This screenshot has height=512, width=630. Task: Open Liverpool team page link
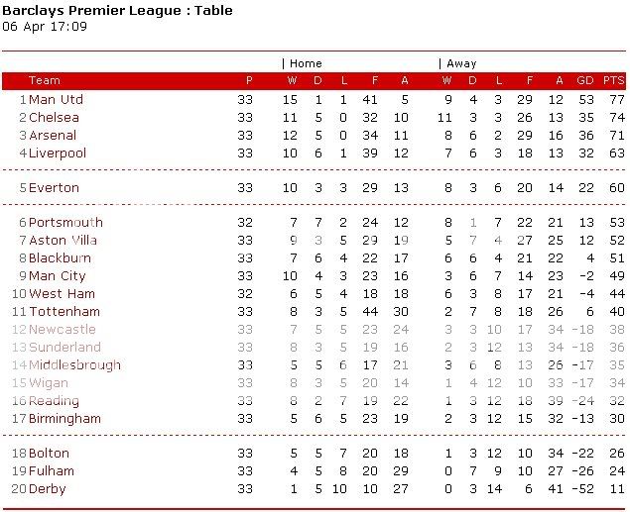point(58,154)
